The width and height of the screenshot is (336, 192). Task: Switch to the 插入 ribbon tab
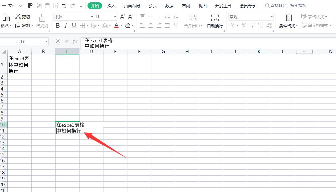(x=111, y=6)
